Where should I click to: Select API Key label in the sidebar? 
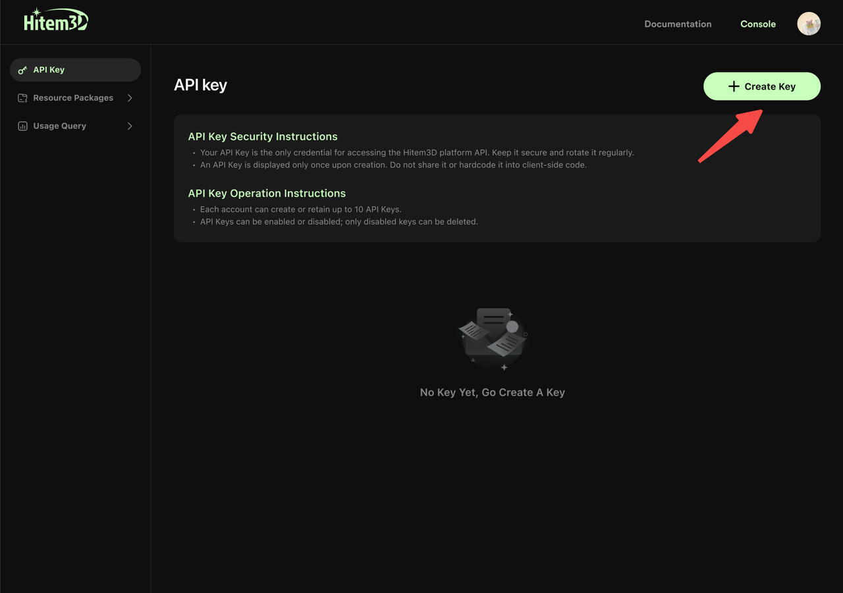[49, 70]
